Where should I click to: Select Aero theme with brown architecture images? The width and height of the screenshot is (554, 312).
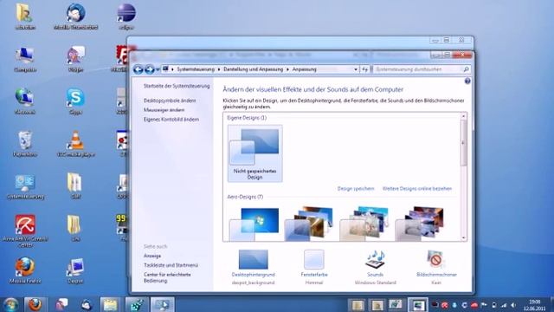click(310, 224)
